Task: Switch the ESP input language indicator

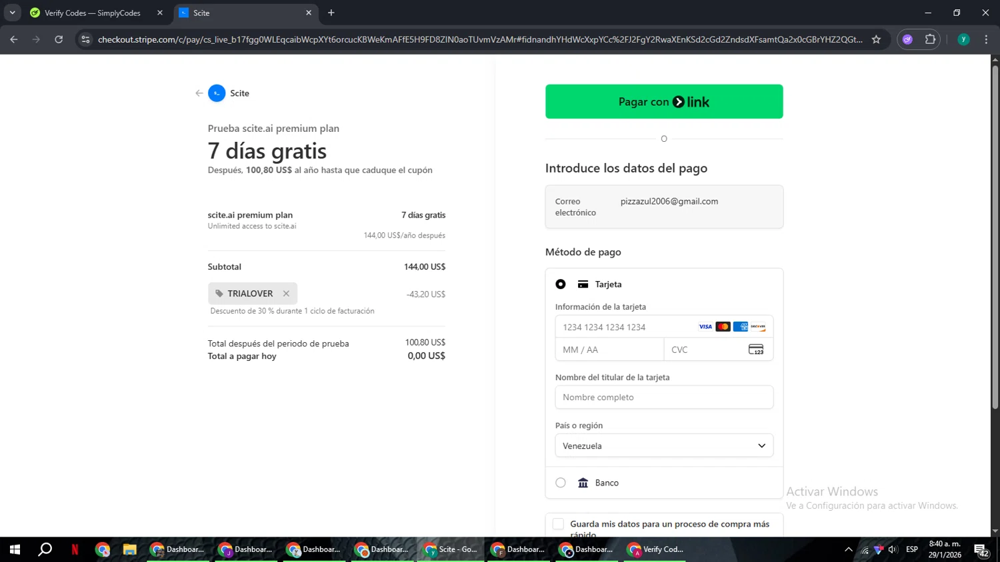Action: tap(911, 549)
